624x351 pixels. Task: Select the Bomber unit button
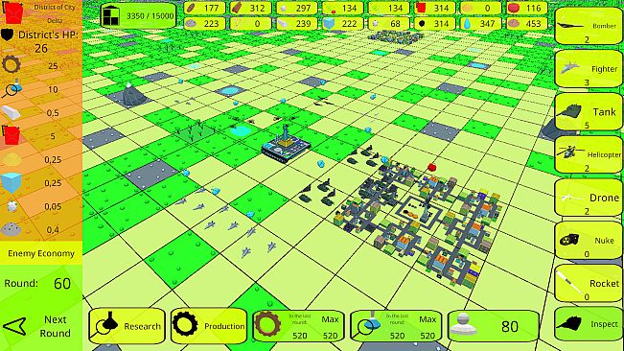point(589,26)
